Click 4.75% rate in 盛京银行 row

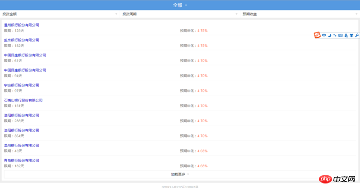(x=202, y=46)
